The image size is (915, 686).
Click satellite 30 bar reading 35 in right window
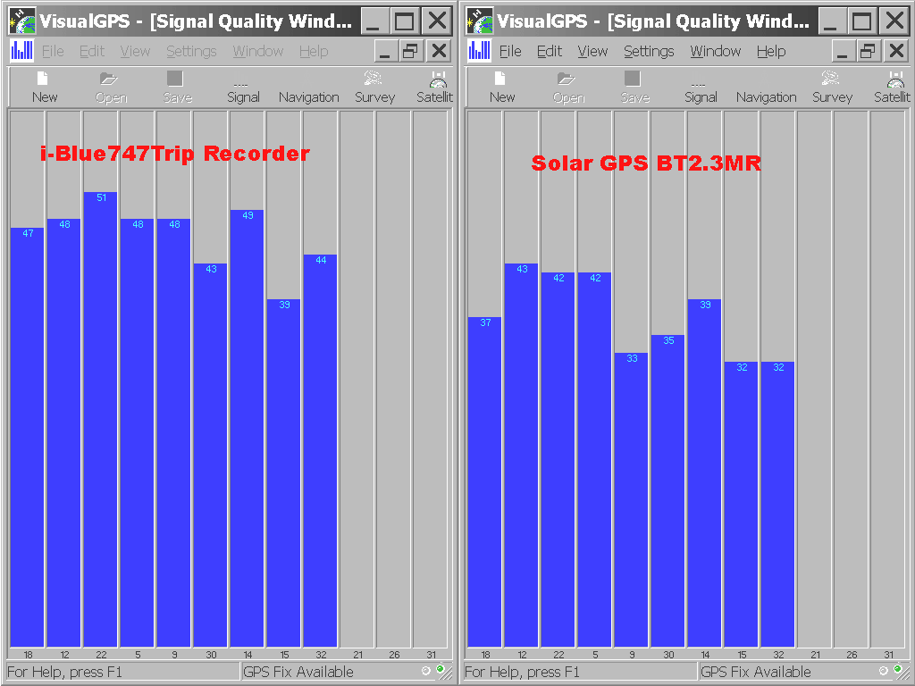(667, 490)
